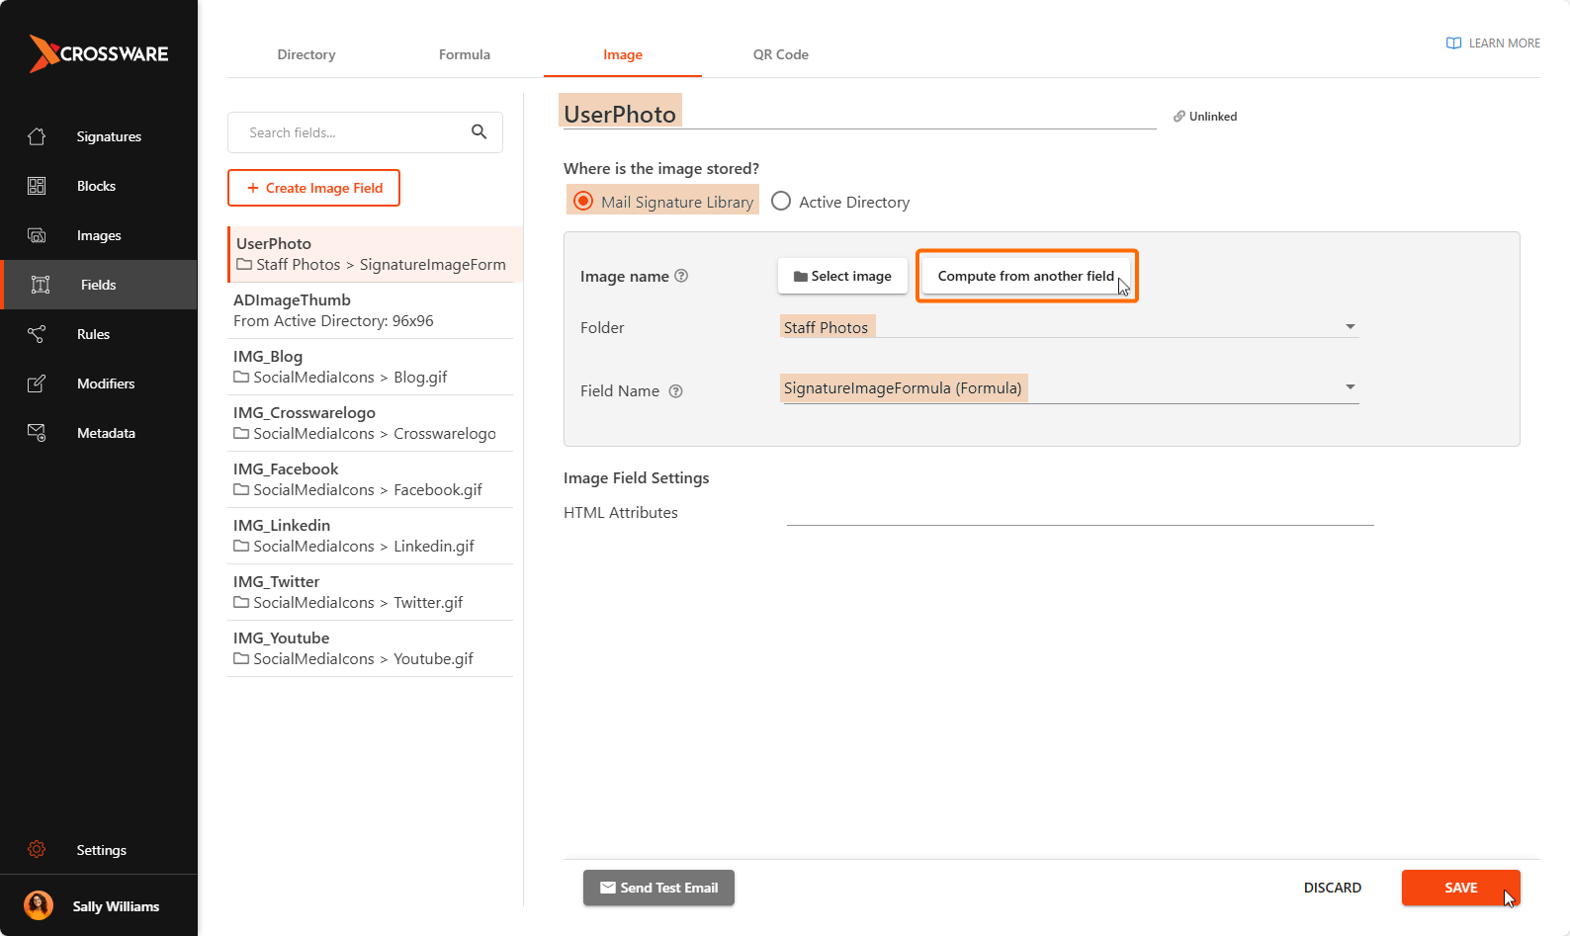The width and height of the screenshot is (1570, 936).
Task: Click the Blocks grid icon in sidebar
Action: tap(37, 186)
